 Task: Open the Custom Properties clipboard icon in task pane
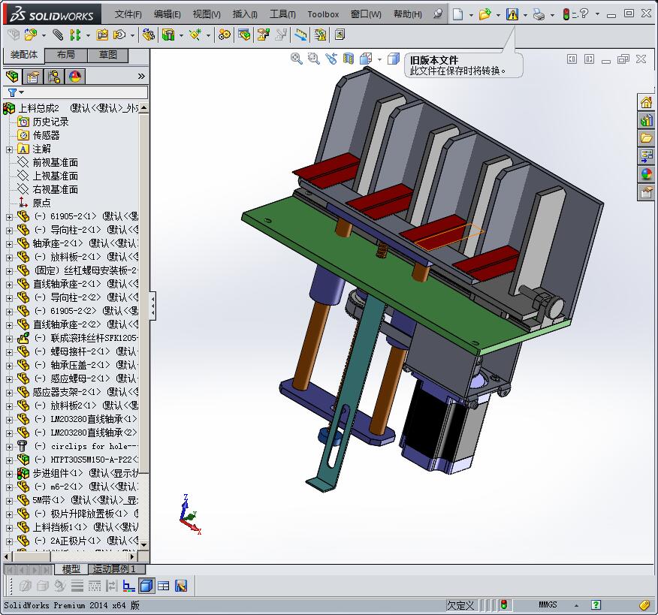(646, 192)
